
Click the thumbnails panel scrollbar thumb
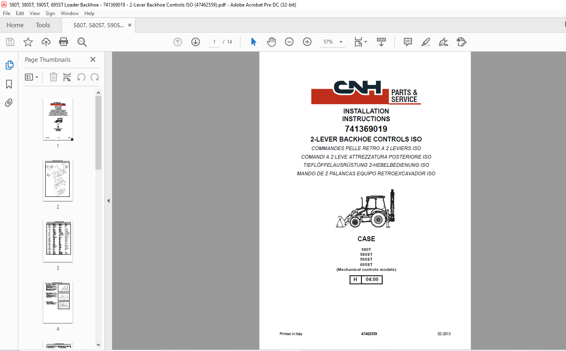(98, 133)
